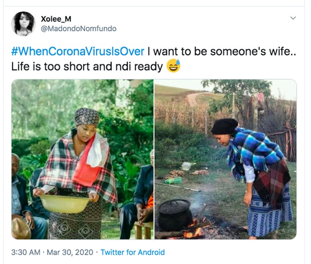
Task: Open the left photo of woman holding basin
Action: tap(82, 159)
